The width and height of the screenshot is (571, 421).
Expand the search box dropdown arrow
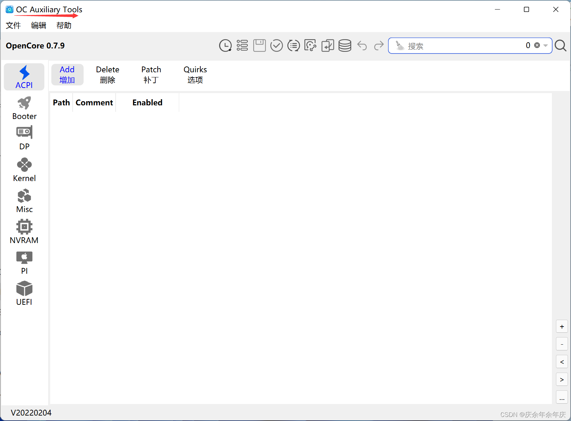click(545, 46)
